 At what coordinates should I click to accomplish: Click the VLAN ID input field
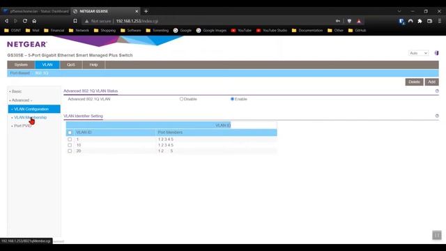coord(254,125)
